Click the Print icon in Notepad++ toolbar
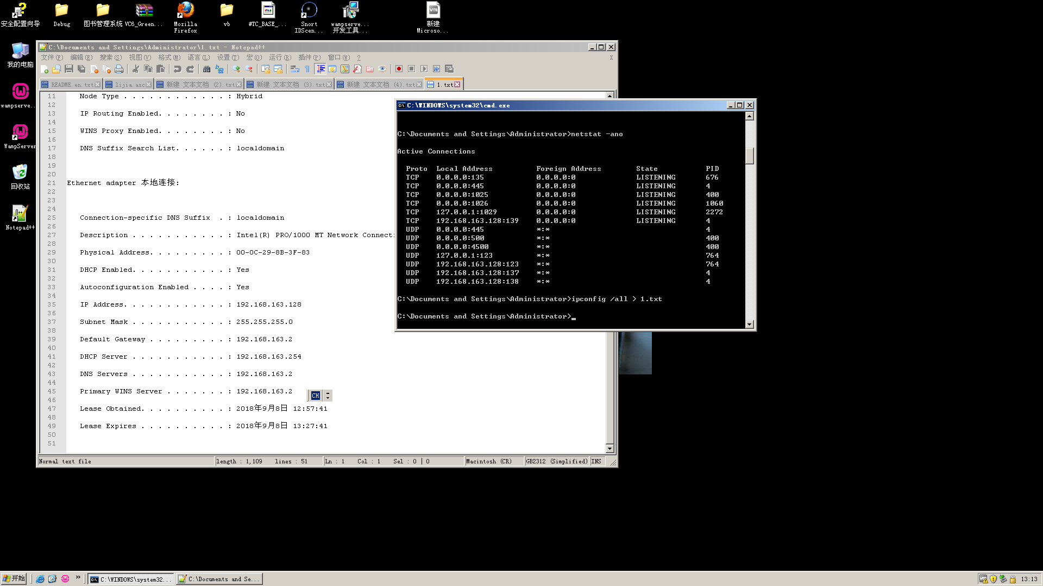This screenshot has height=586, width=1043. coord(119,69)
